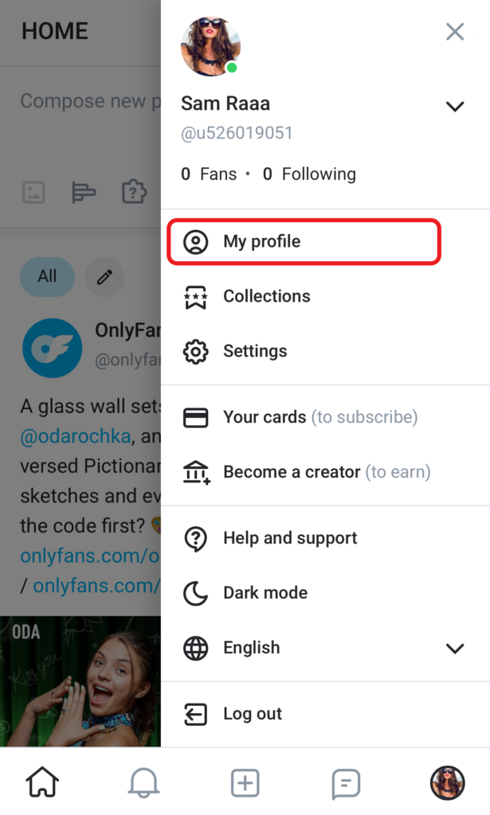Attach an image using the picture icon

coord(33,191)
